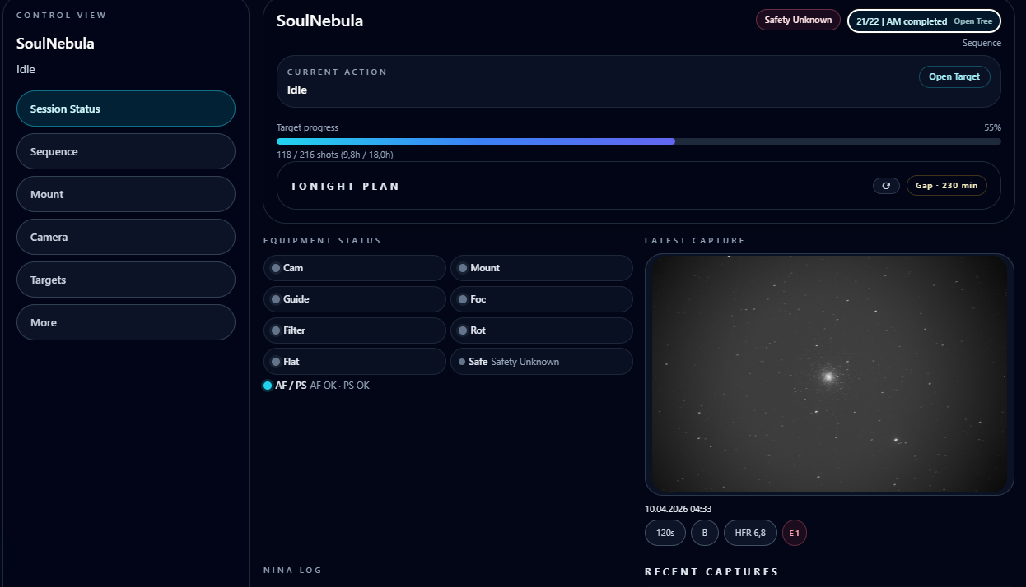Open the More menu in sidebar

[x=126, y=322]
